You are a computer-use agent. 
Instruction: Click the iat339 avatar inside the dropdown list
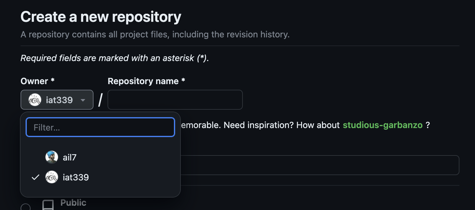click(x=52, y=177)
